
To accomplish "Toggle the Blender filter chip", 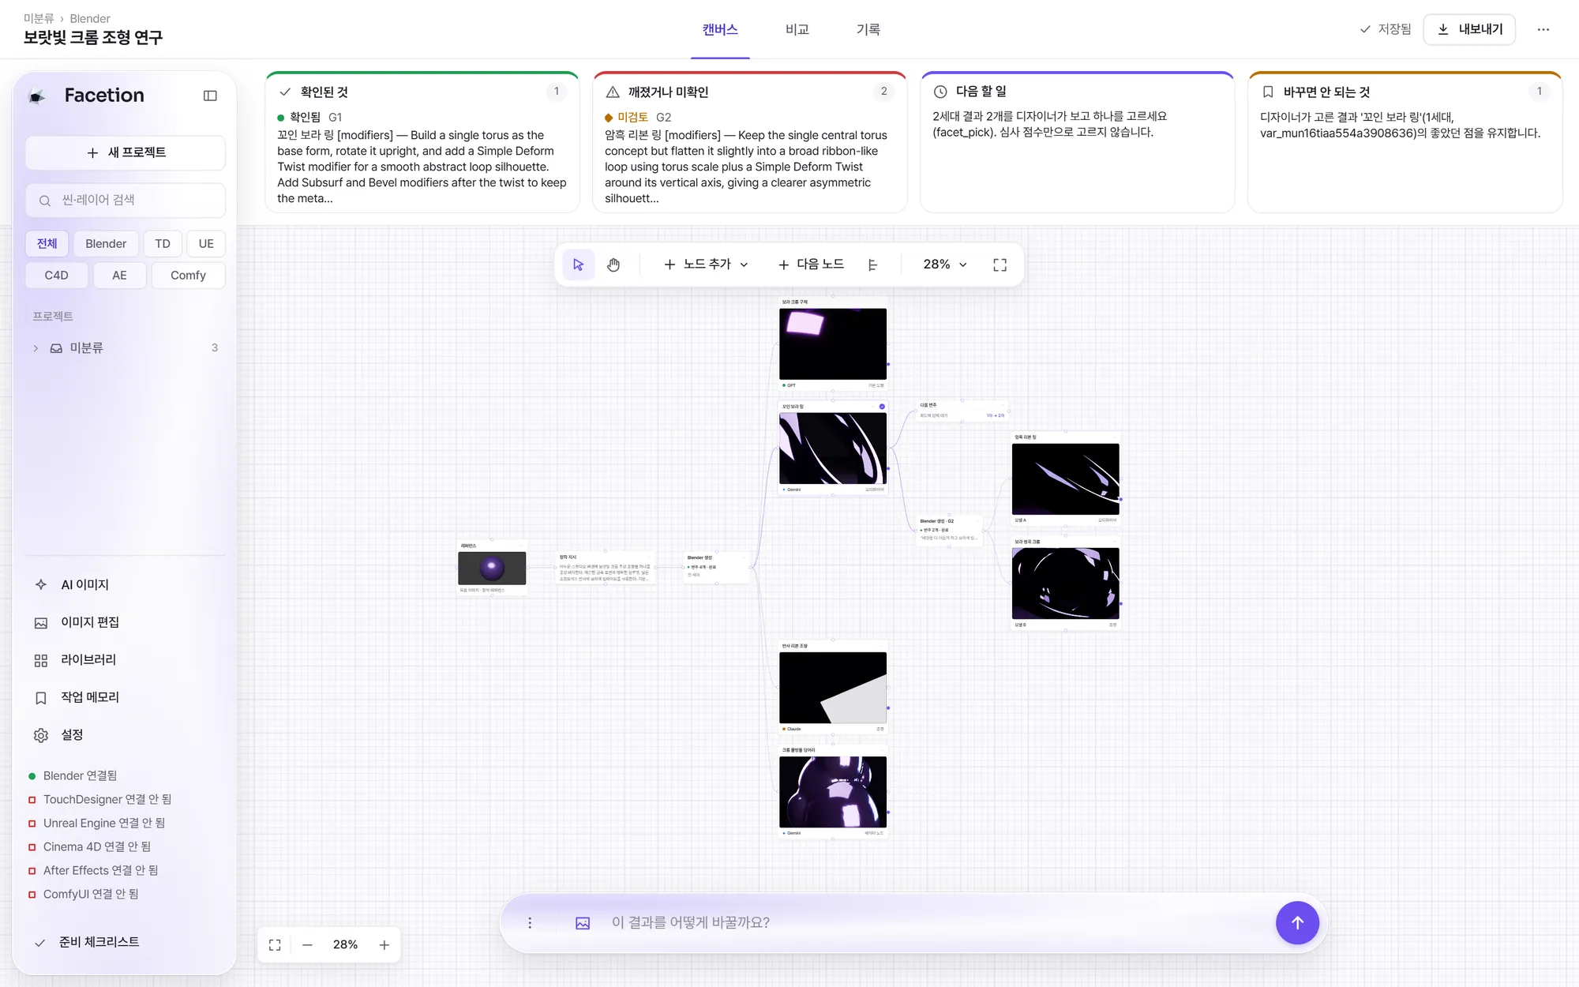I will pos(106,243).
